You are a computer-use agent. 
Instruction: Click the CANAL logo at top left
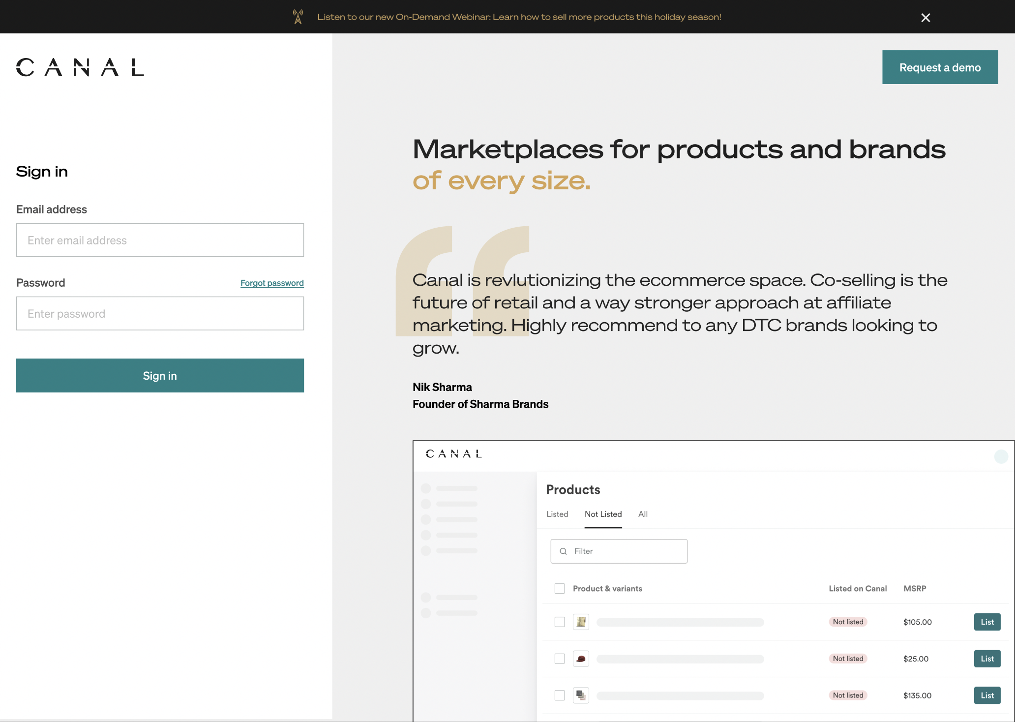[x=80, y=67]
